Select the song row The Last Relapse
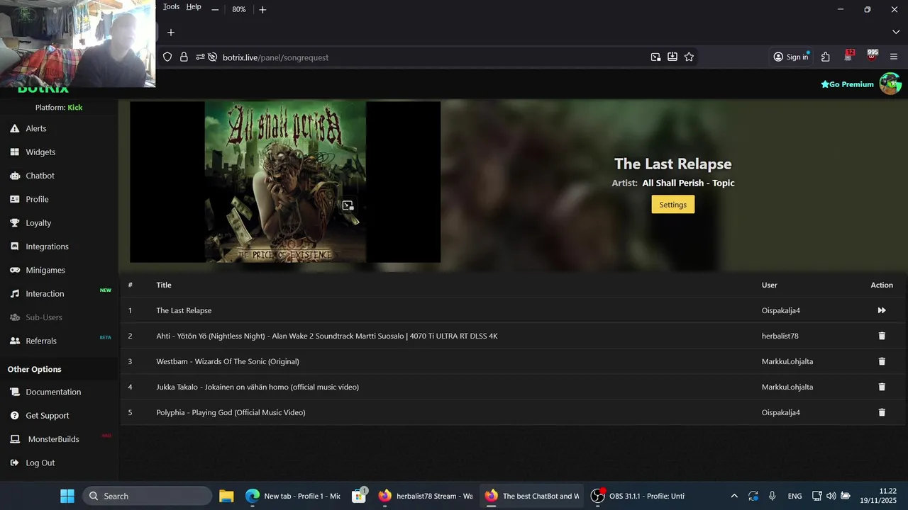Image resolution: width=908 pixels, height=510 pixels. pos(514,310)
